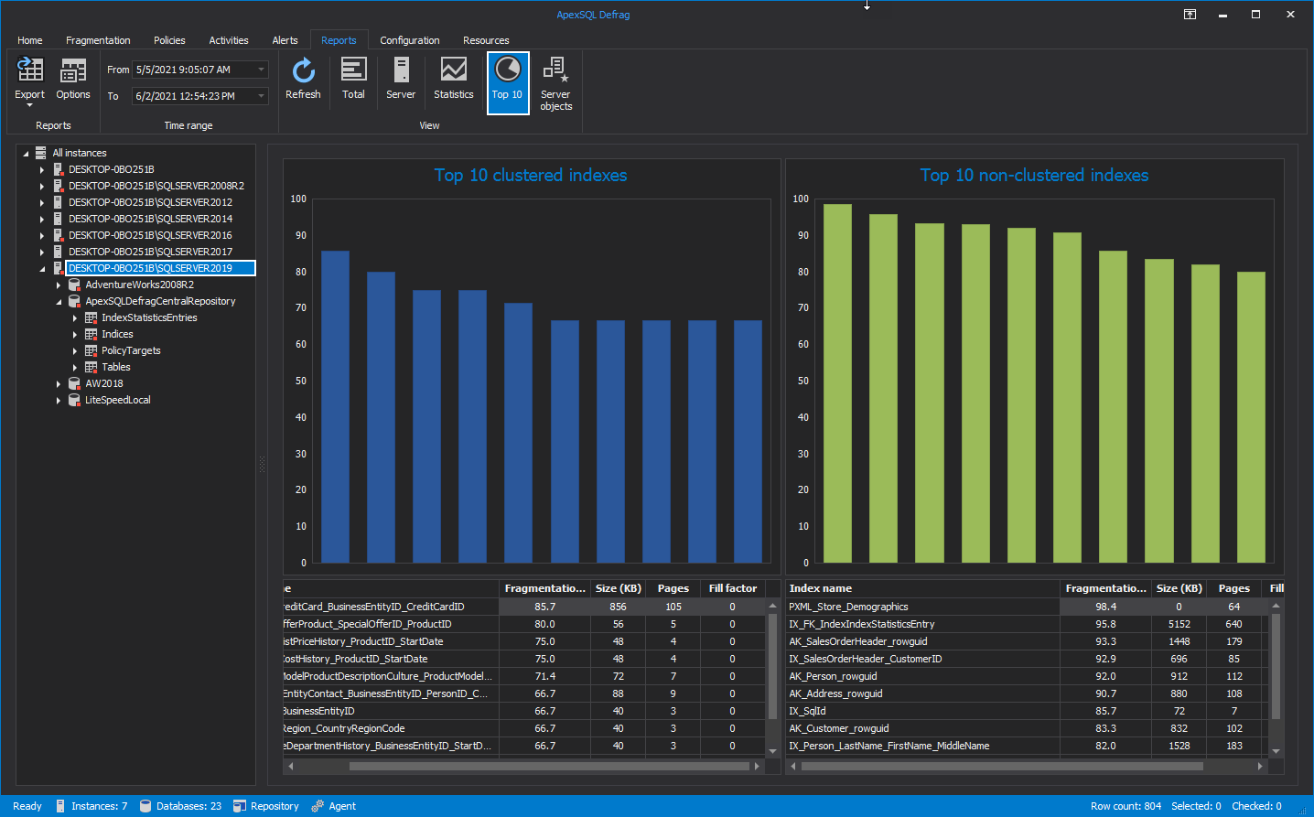This screenshot has height=817, width=1314.
Task: Open the To date picker dropdown
Action: pos(261,96)
